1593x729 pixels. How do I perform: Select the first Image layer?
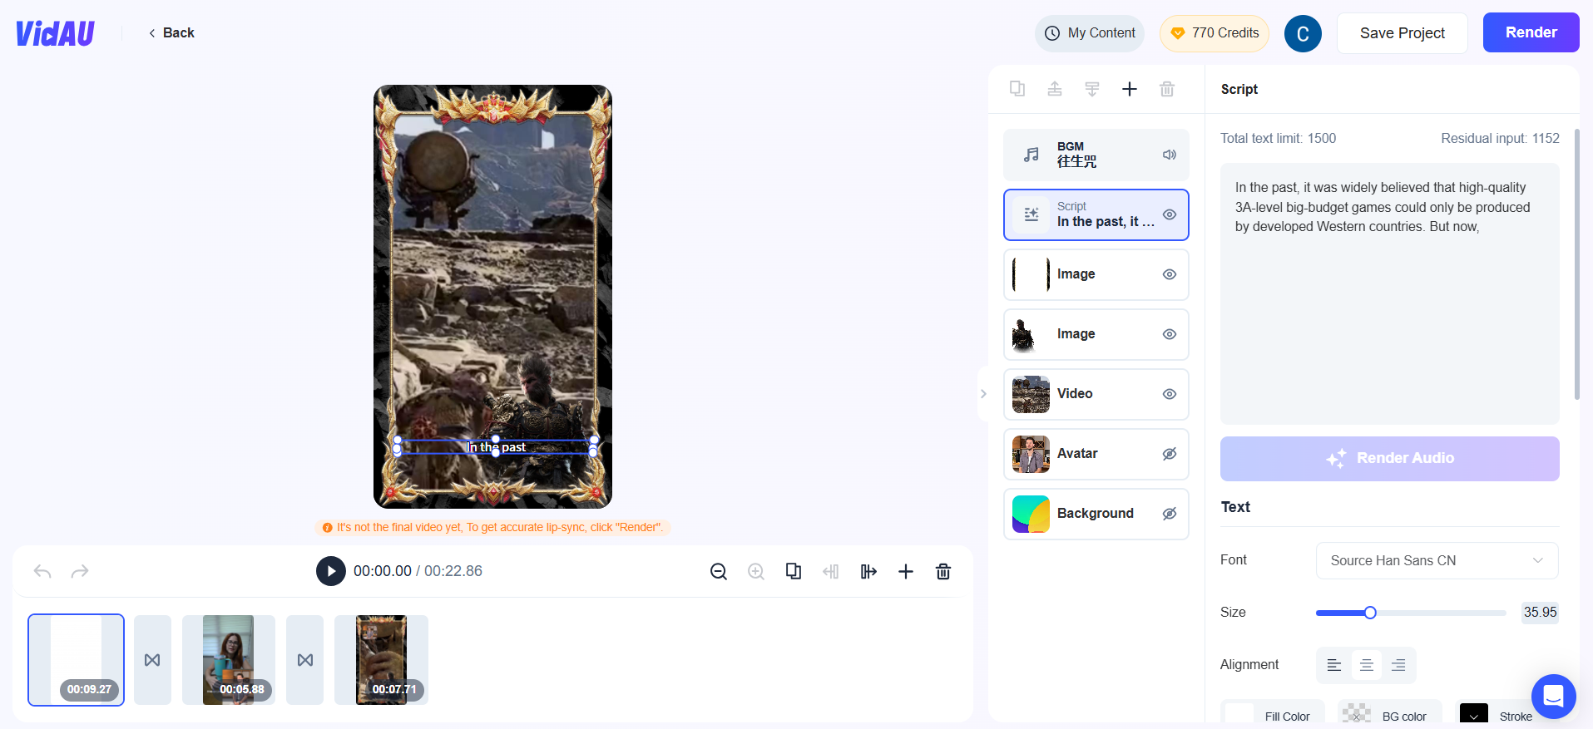pos(1096,274)
